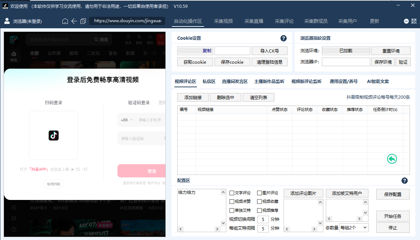
Task: Tick the 视频收藏 checkbox
Action: pos(259,201)
